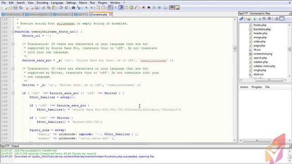Viewport: 292px width, 164px height.
Task: Click the Print toolbar icon
Action: coord(36,8)
